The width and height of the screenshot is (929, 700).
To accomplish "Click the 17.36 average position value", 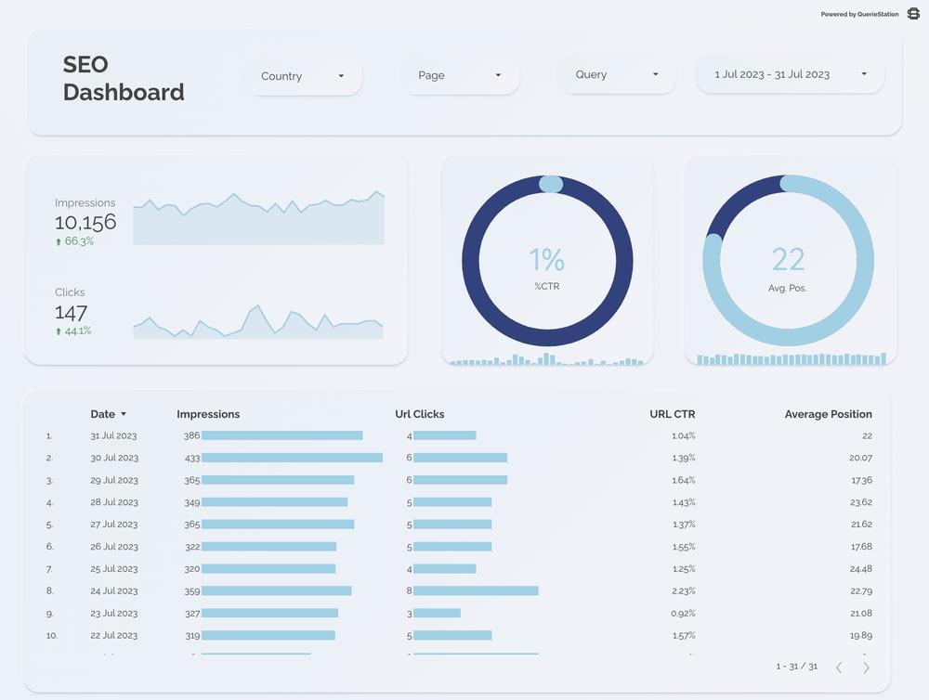I will [862, 480].
